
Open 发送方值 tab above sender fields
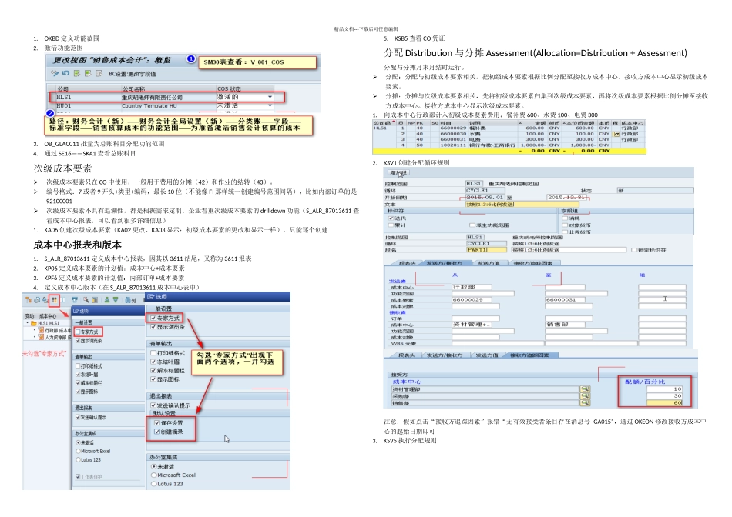point(488,263)
